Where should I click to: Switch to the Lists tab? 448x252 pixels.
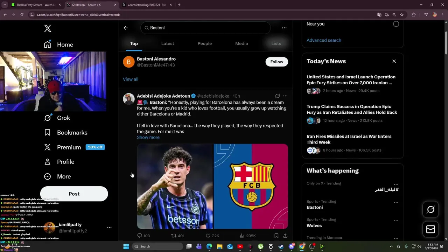(276, 43)
